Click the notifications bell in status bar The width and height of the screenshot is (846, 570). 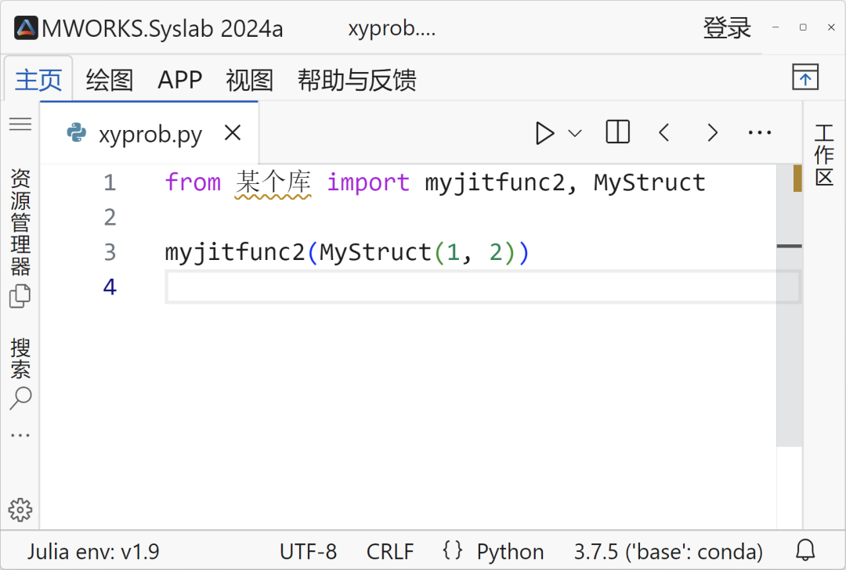pos(805,550)
